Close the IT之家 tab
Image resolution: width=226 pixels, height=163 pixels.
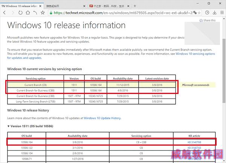click(128, 6)
